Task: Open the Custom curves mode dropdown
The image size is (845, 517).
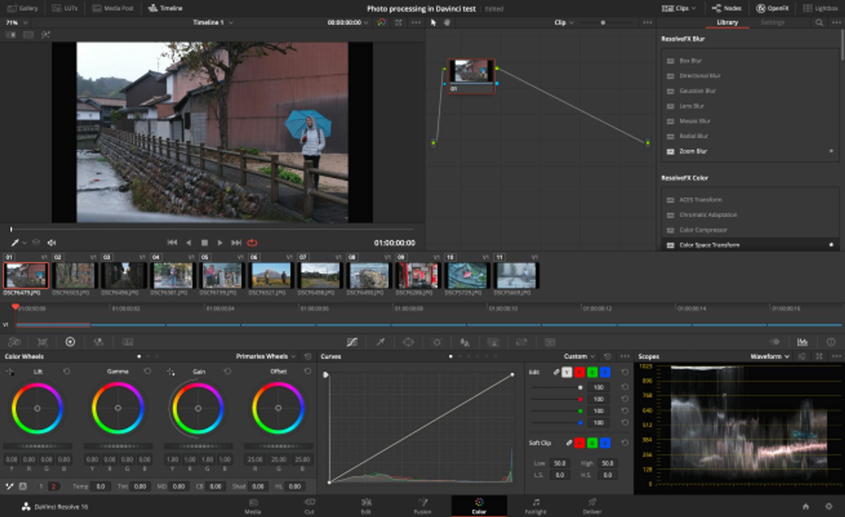Action: click(x=579, y=356)
